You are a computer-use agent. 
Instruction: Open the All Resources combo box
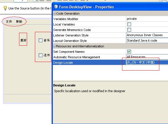click(147, 57)
